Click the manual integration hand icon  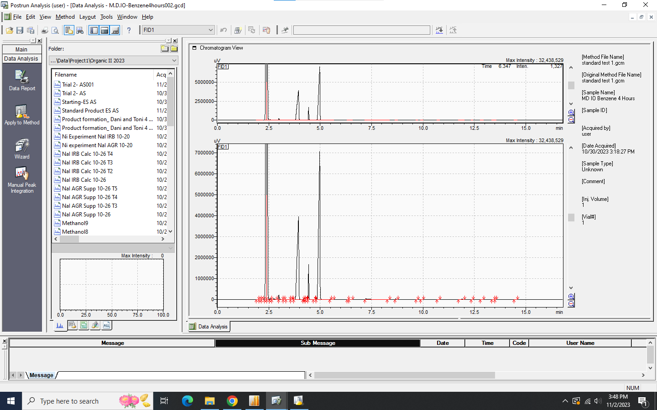coord(266,30)
